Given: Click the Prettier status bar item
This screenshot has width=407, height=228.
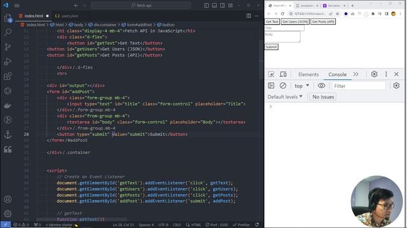Looking at the screenshot, I should point(242,225).
